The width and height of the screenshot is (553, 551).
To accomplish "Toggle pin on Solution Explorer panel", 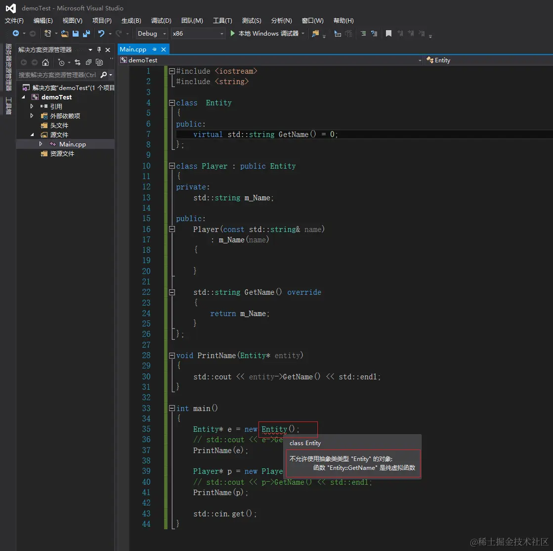I will [x=99, y=50].
